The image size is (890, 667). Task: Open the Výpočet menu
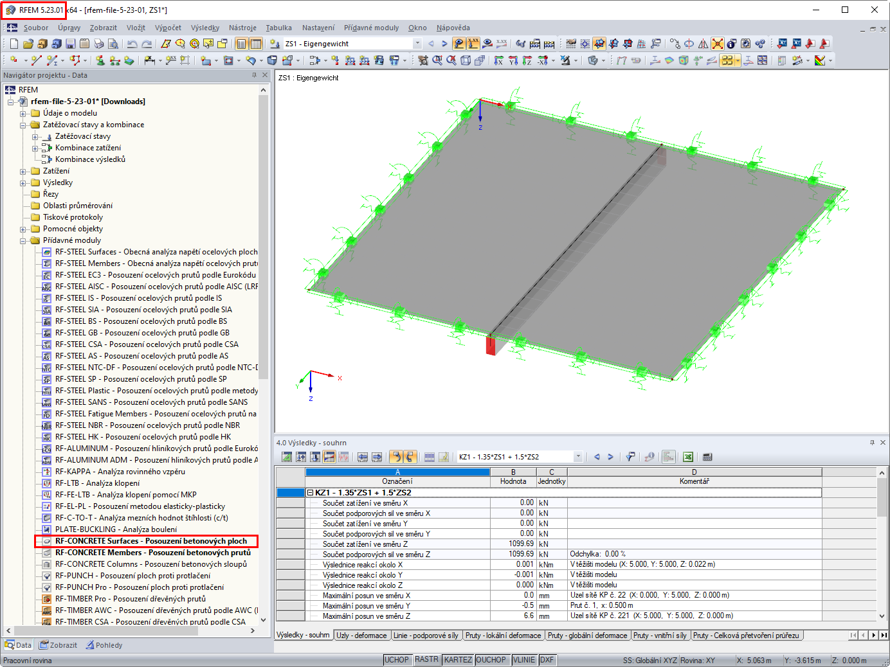coord(168,28)
